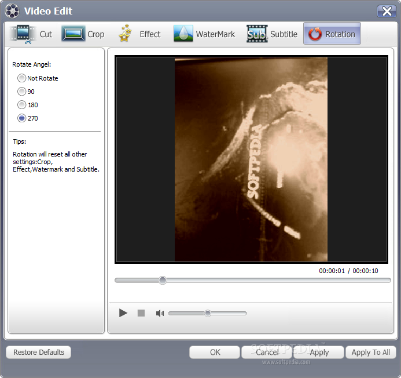Viewport: 401px width, 378px height.
Task: Go to the WaterMark tab
Action: pyautogui.click(x=204, y=34)
